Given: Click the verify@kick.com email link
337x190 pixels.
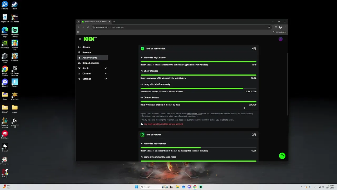Looking at the screenshot, I should pyautogui.click(x=194, y=113).
